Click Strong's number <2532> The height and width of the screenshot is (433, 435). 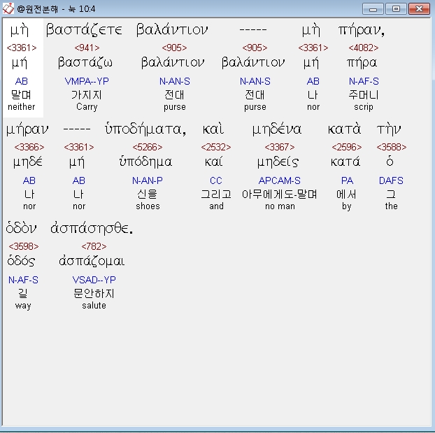[216, 147]
